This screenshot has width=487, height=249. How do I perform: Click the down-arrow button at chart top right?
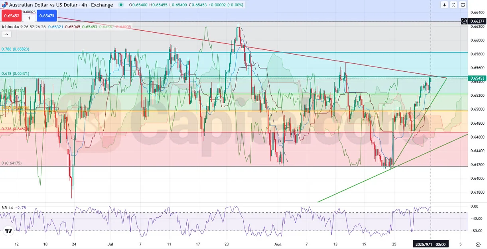click(x=445, y=5)
